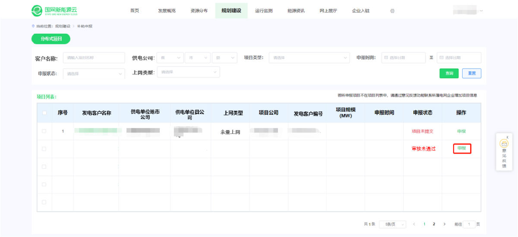Check the third row checkbox
This screenshot has width=518, height=237.
pos(44,167)
